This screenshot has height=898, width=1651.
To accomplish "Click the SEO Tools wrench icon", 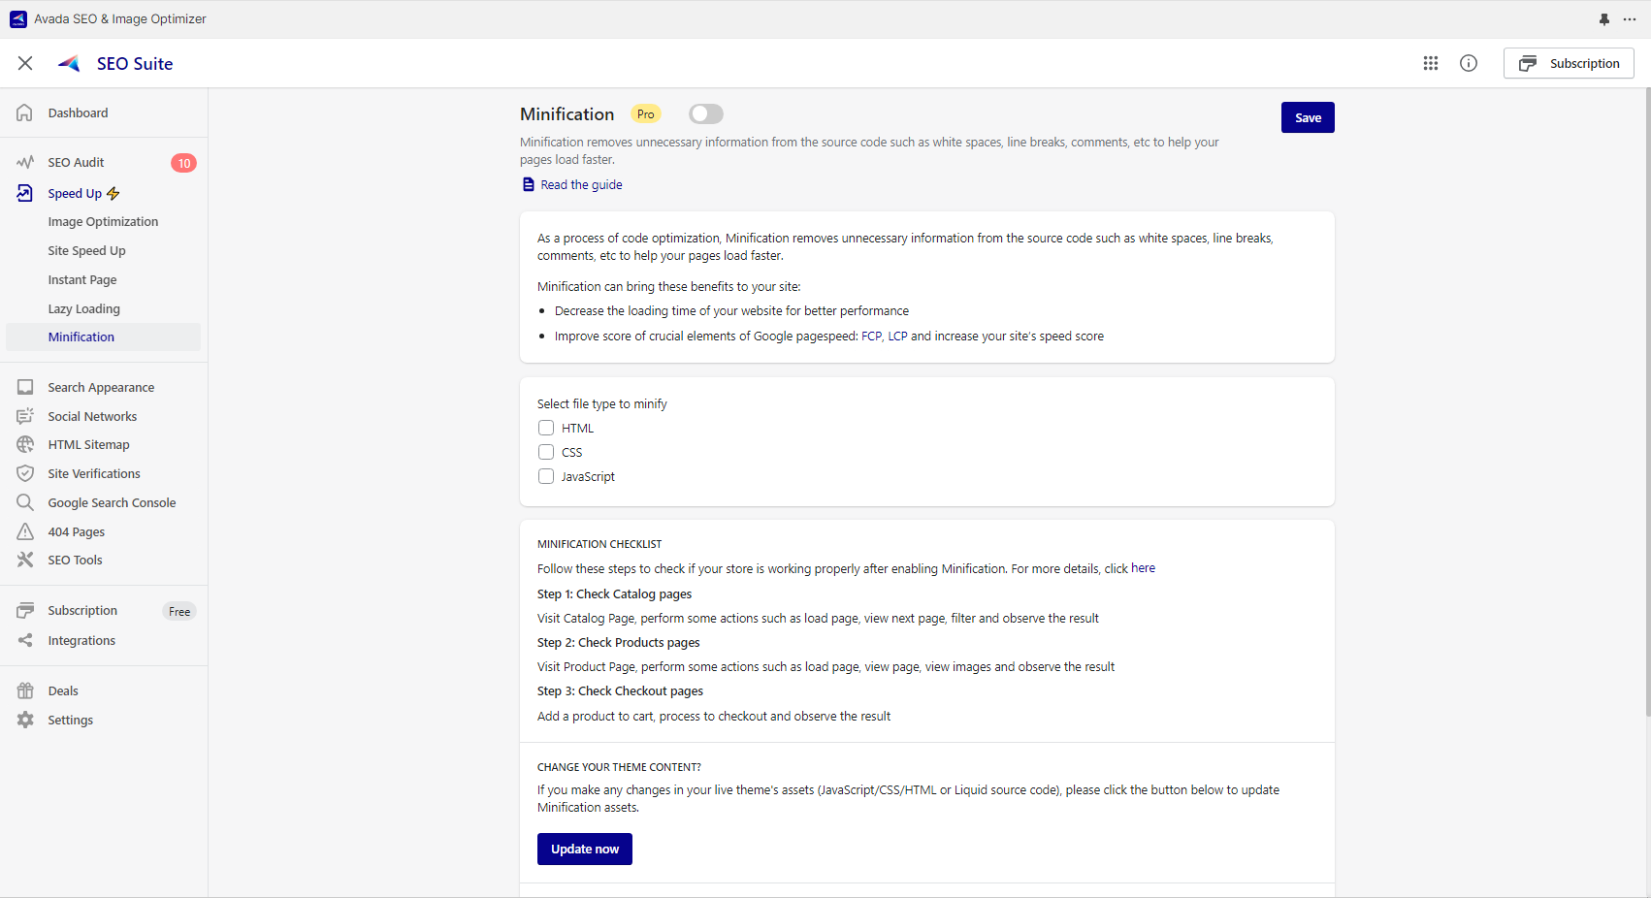I will pyautogui.click(x=25, y=560).
